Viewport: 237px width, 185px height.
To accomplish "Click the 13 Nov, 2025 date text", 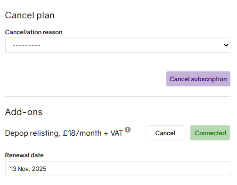I will click(x=28, y=169).
